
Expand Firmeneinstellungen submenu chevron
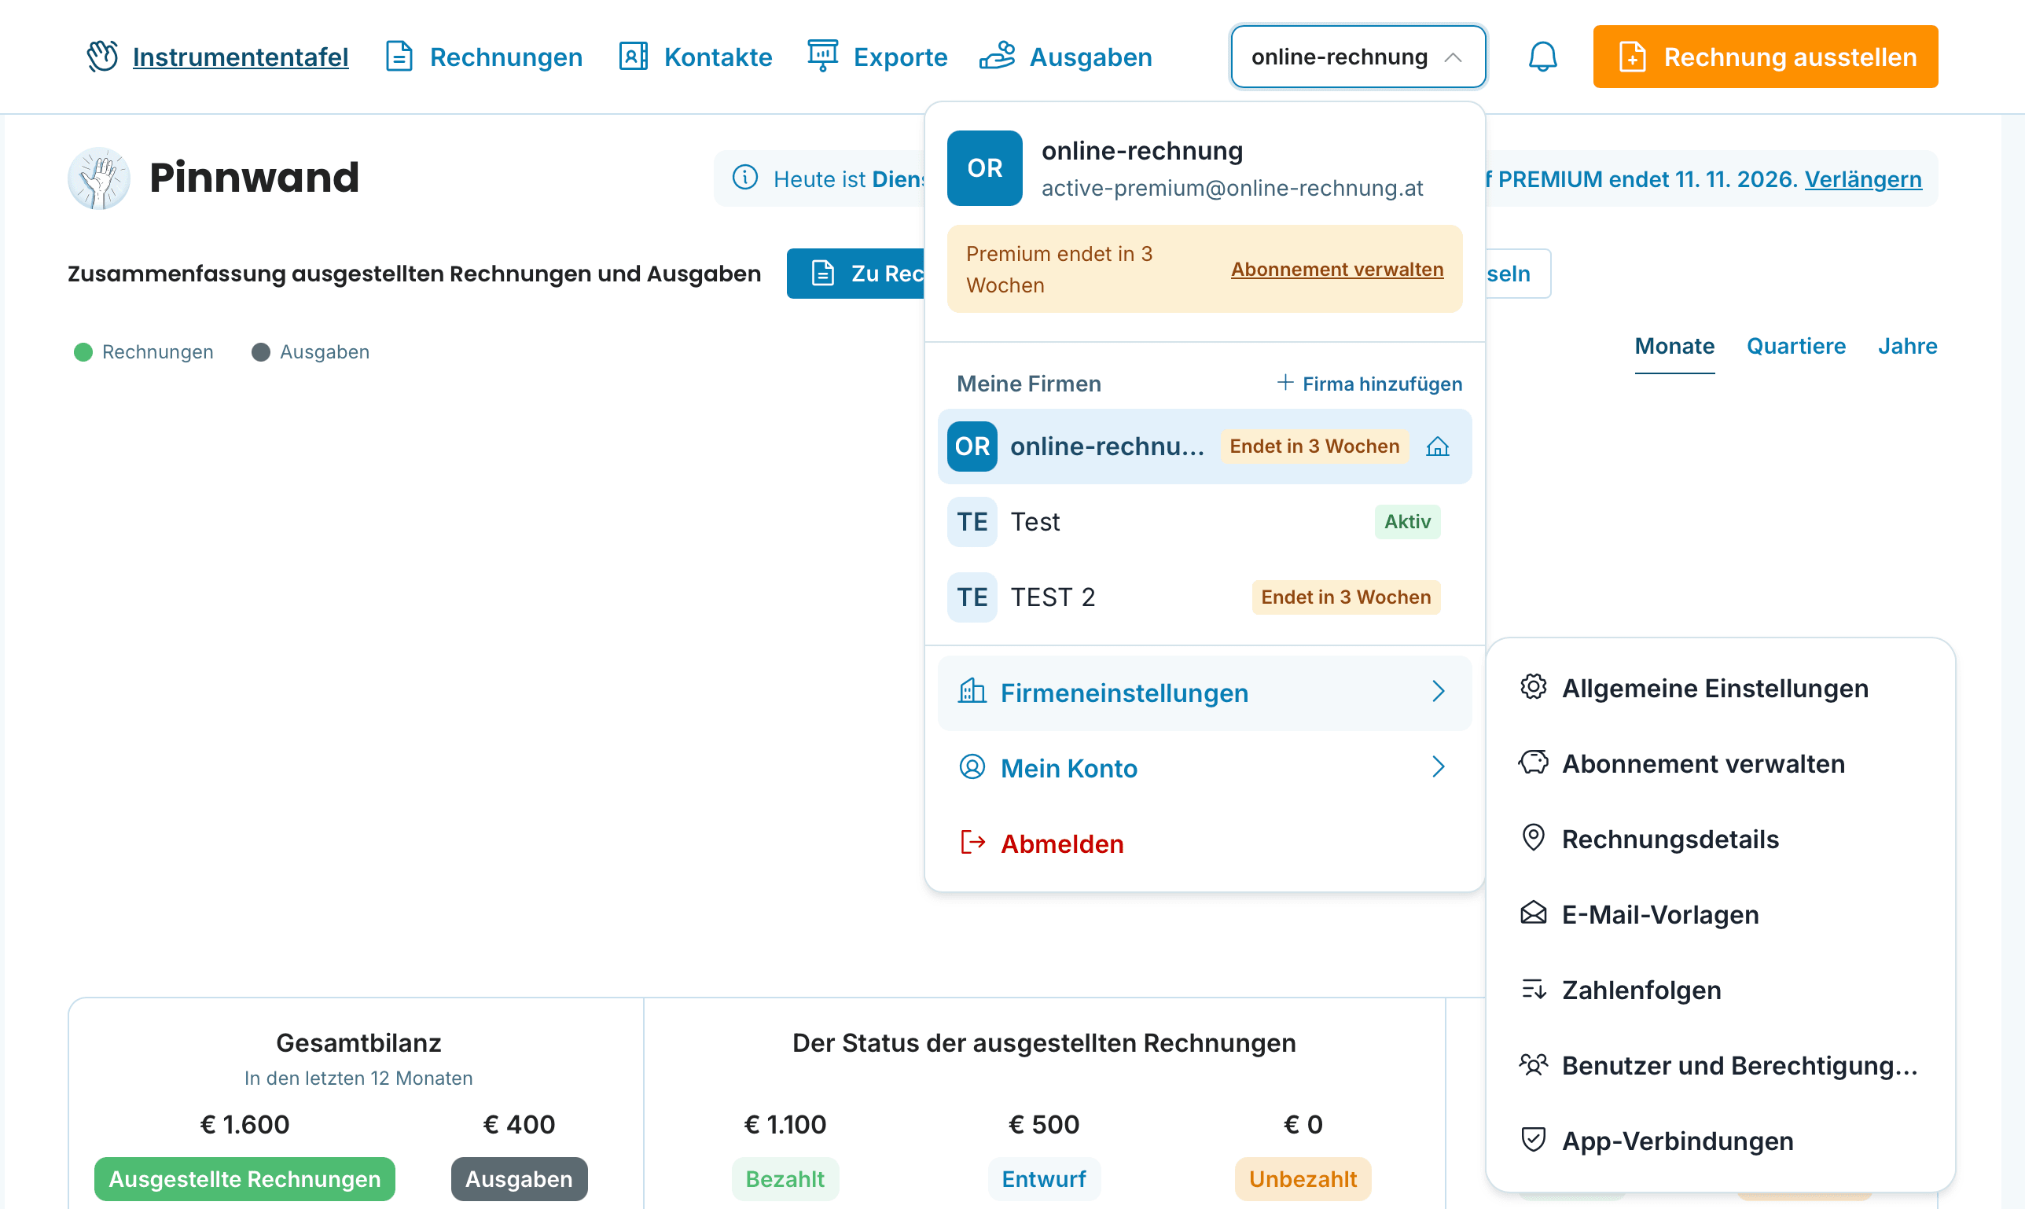(x=1438, y=692)
